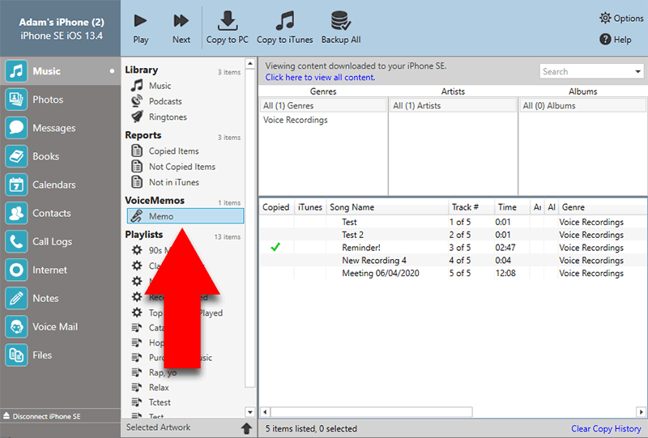The image size is (648, 438).
Task: Open the Messages section
Action: pos(60,128)
